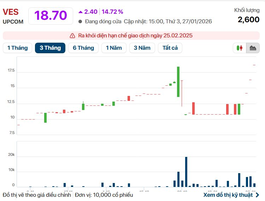Show the 3 Năm chart period
This screenshot has height=201, width=265.
(142, 48)
